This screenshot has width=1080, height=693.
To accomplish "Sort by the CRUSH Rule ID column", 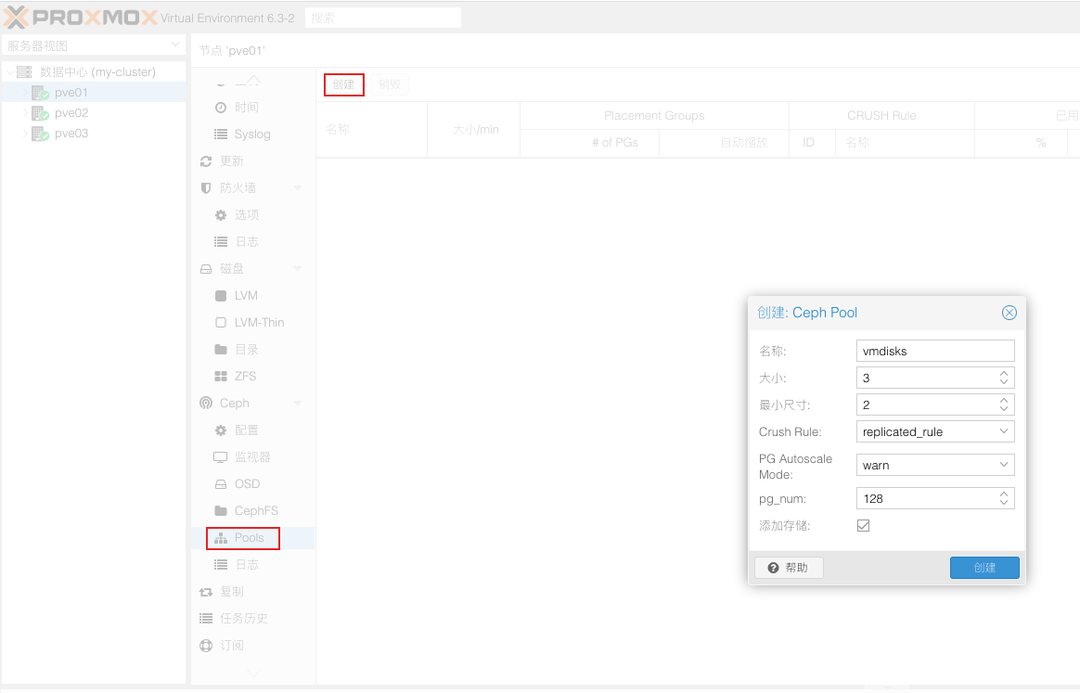I will pyautogui.click(x=812, y=143).
